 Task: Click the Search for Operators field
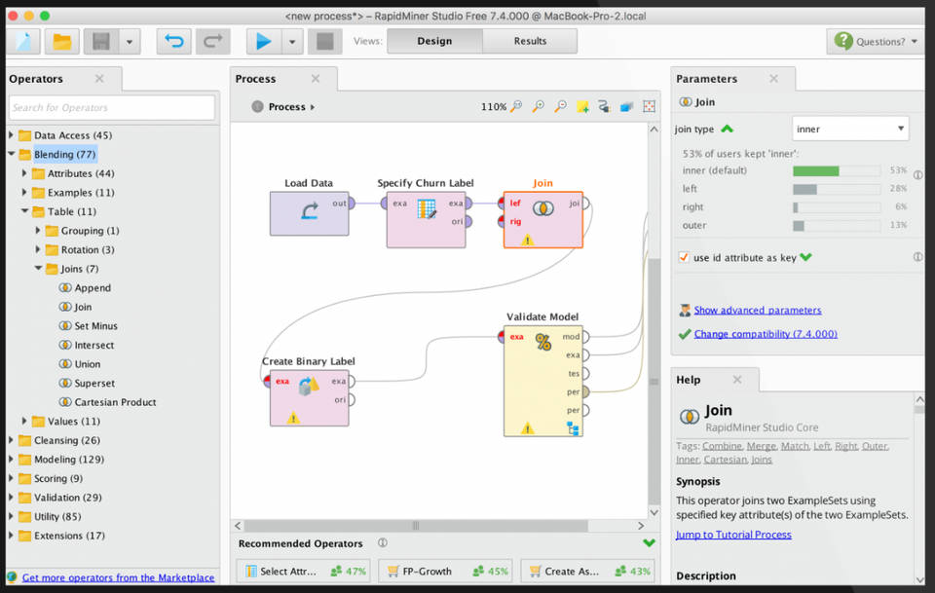(112, 108)
